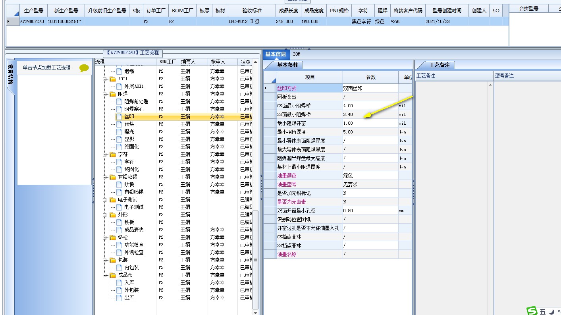Collapse the AOI1 folder node
The height and width of the screenshot is (315, 561).
105,79
